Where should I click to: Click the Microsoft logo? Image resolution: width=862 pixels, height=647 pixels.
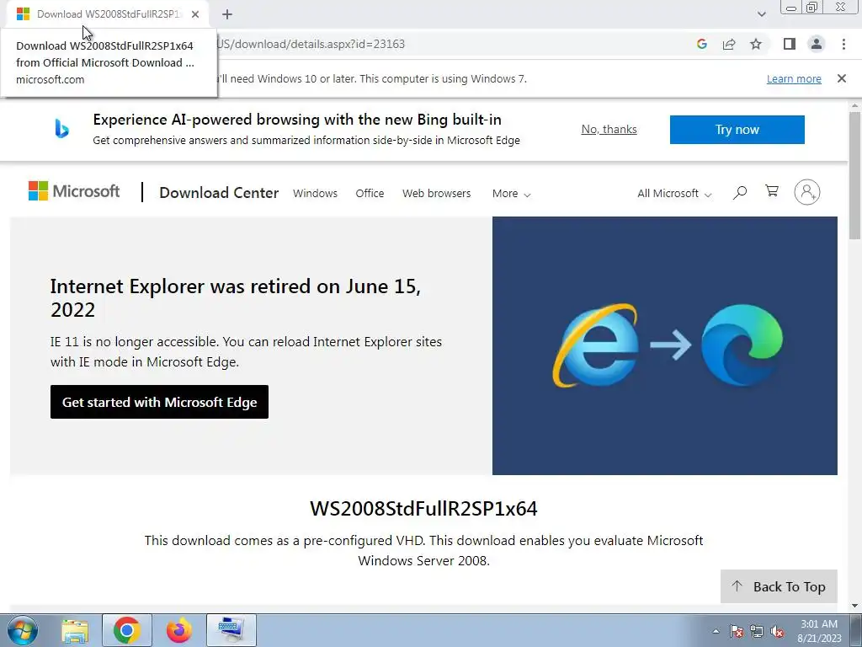(74, 191)
